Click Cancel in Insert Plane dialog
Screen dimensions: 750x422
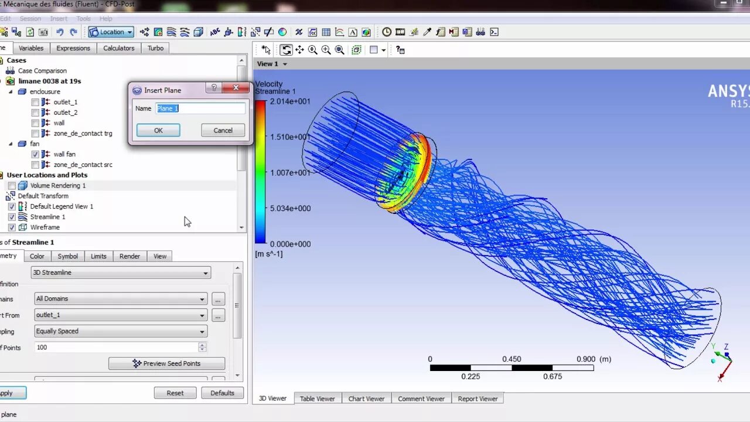pyautogui.click(x=223, y=130)
